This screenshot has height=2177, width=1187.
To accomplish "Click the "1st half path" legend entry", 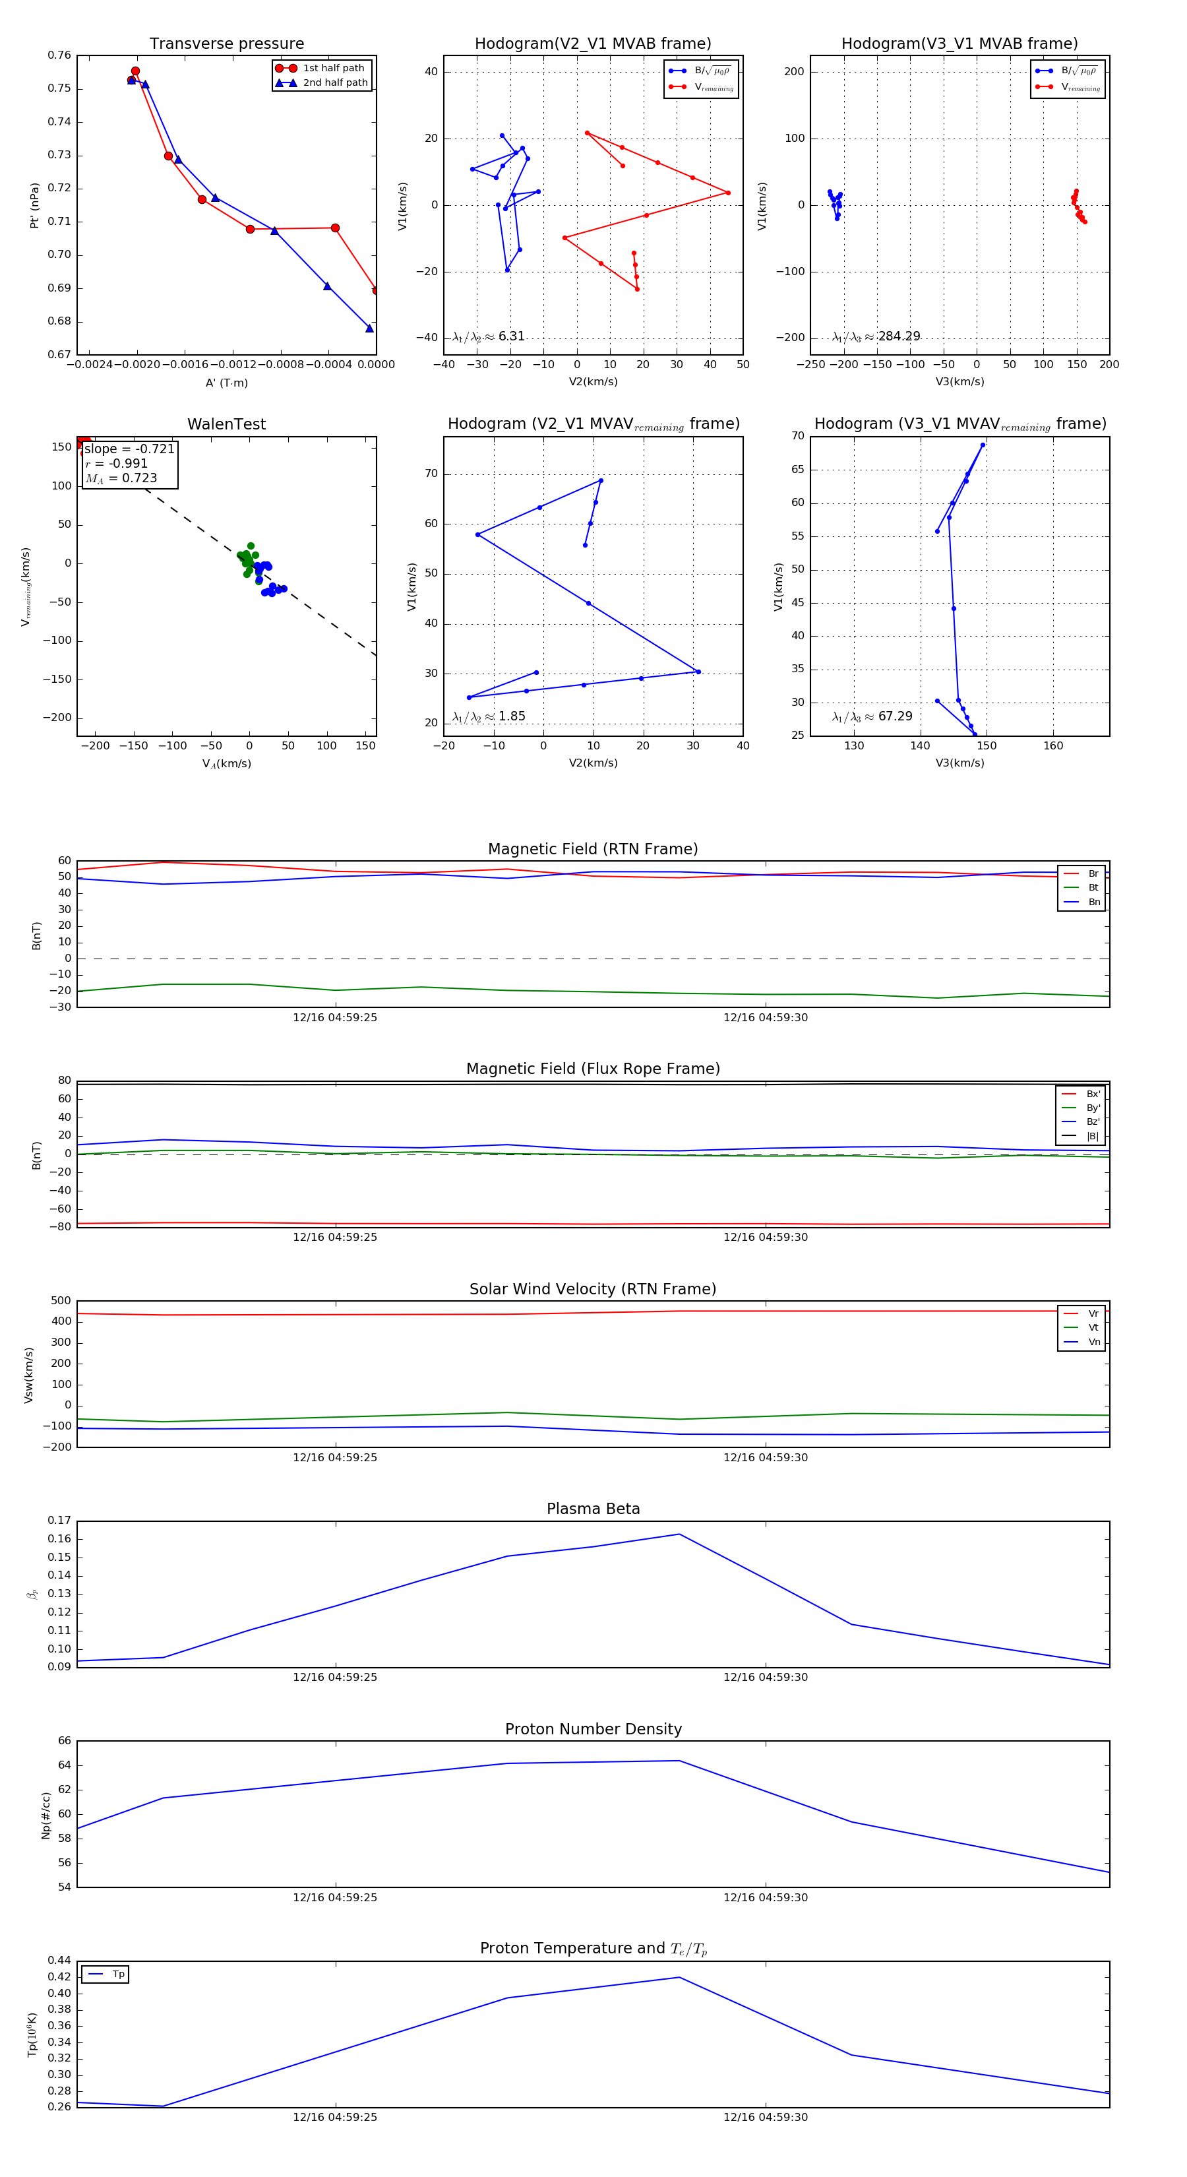I will click(321, 67).
